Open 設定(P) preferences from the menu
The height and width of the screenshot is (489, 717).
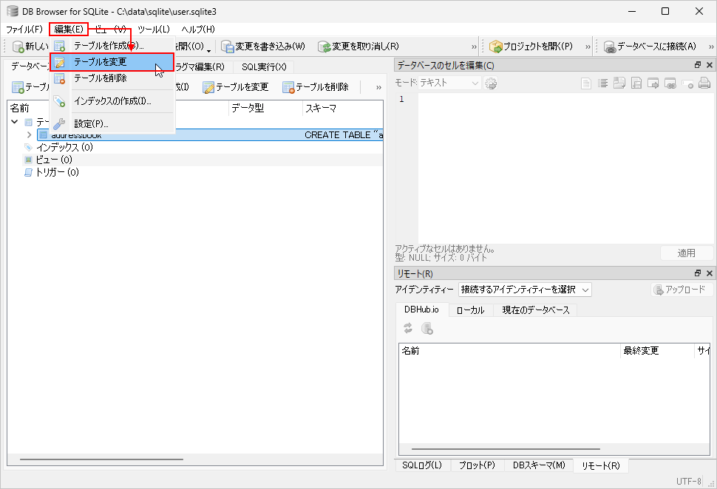[91, 123]
